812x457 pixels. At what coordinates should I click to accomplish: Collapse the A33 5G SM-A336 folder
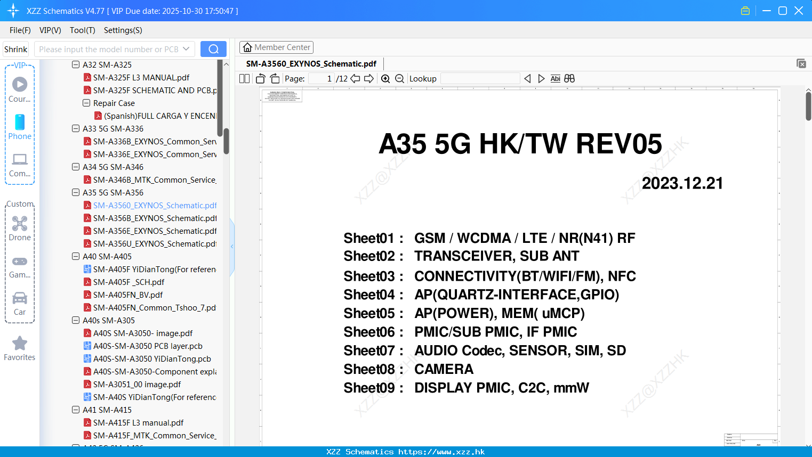point(76,128)
